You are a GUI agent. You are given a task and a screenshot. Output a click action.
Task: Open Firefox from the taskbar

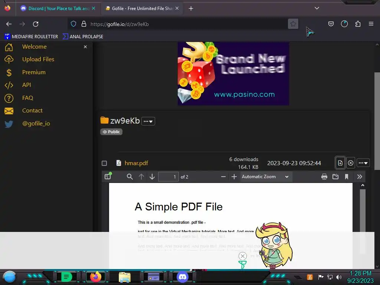point(96,277)
